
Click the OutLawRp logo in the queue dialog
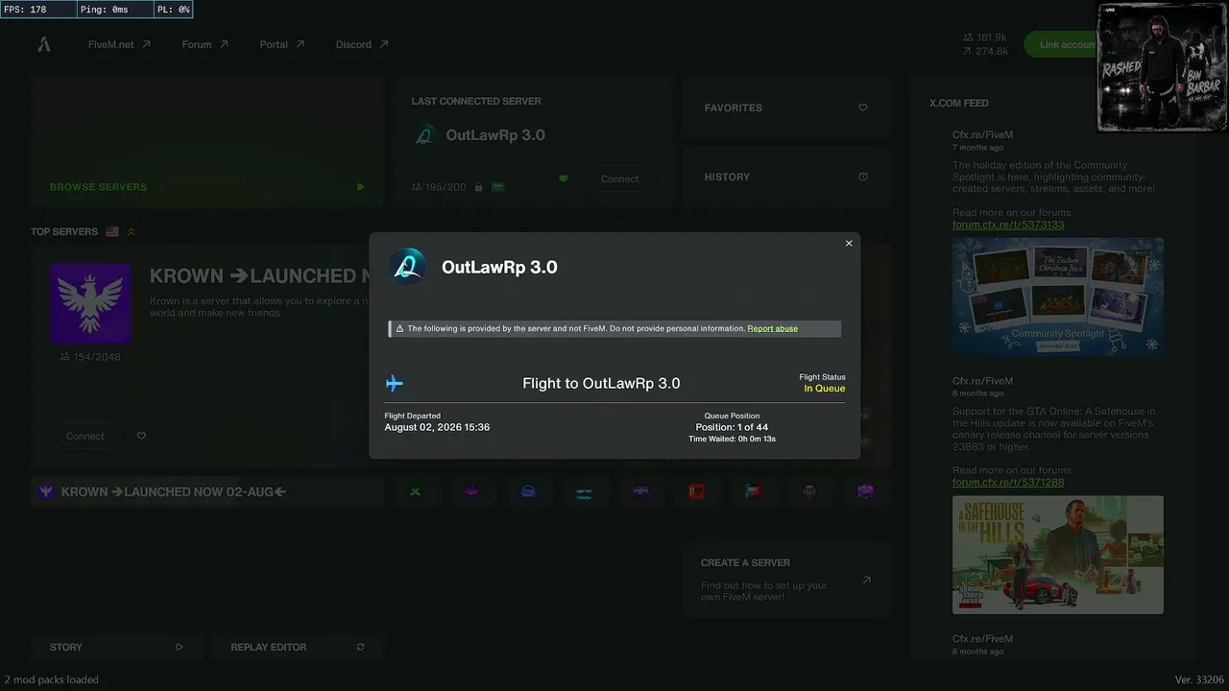click(x=407, y=267)
